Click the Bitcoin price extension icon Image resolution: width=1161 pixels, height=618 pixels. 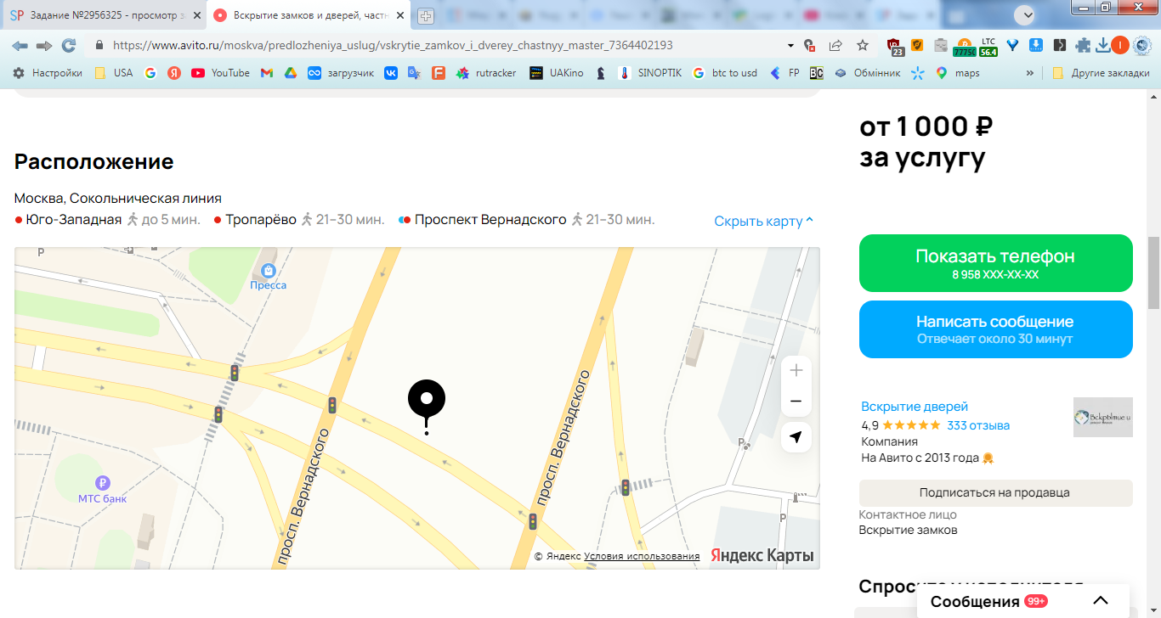(x=965, y=47)
